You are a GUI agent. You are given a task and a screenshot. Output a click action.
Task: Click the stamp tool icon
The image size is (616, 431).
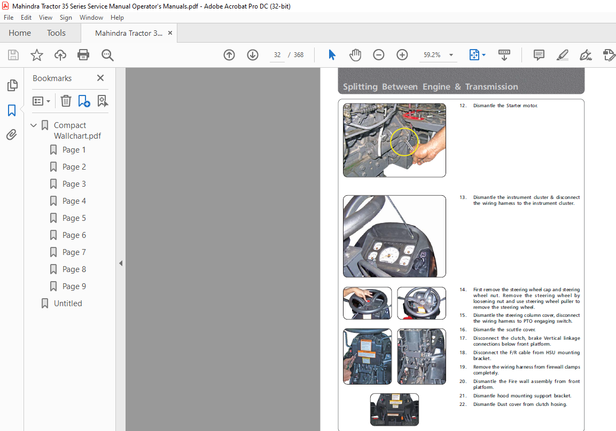(609, 55)
